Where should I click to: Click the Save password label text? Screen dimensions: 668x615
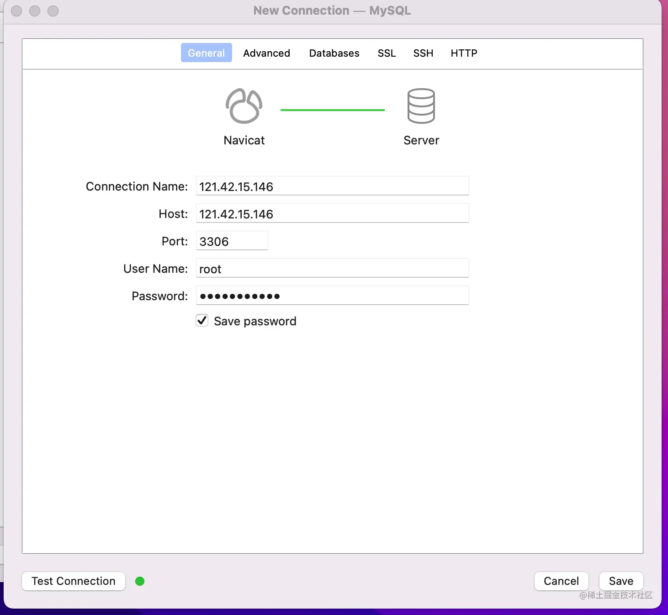255,321
